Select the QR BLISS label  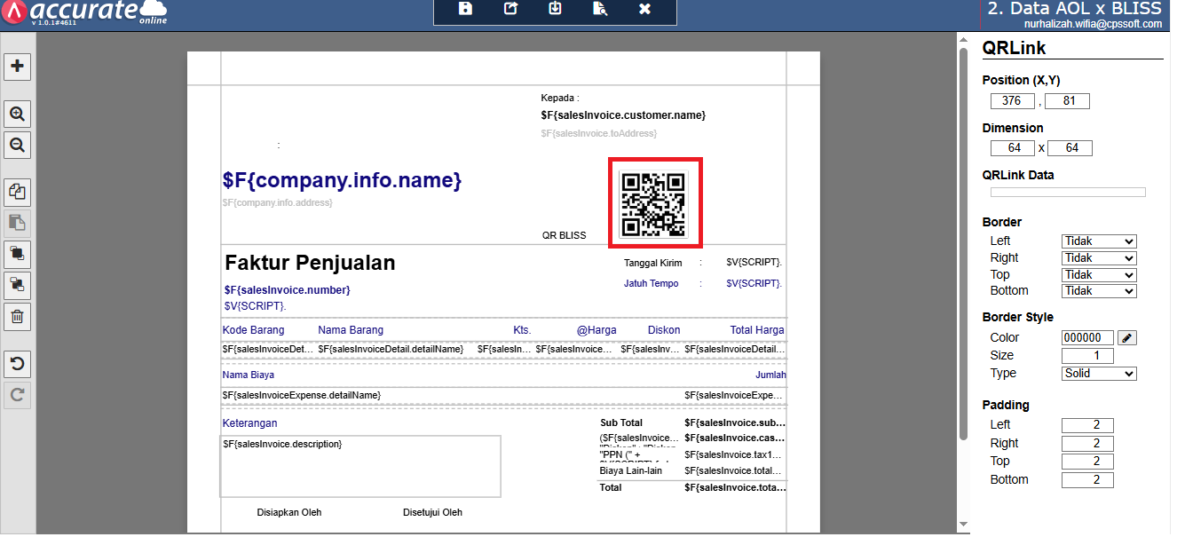point(565,236)
